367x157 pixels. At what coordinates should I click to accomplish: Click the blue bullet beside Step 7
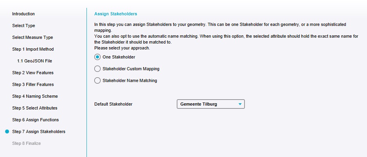click(7, 131)
